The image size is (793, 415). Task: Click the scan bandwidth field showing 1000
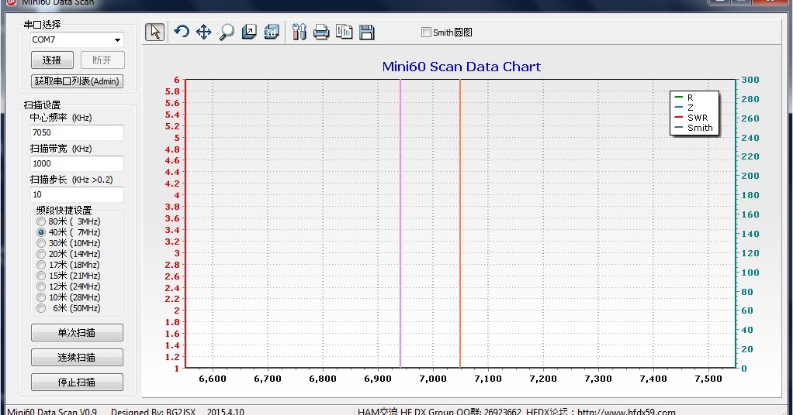pos(77,163)
